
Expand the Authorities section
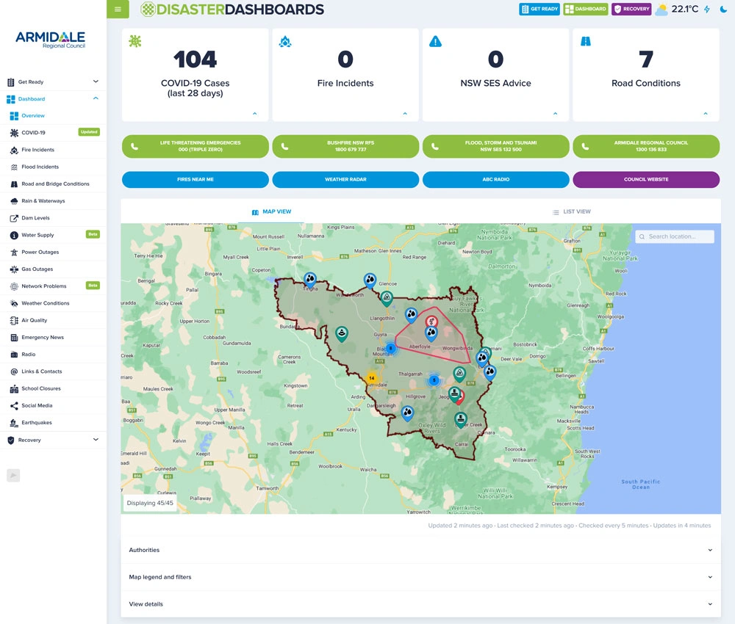(x=420, y=550)
